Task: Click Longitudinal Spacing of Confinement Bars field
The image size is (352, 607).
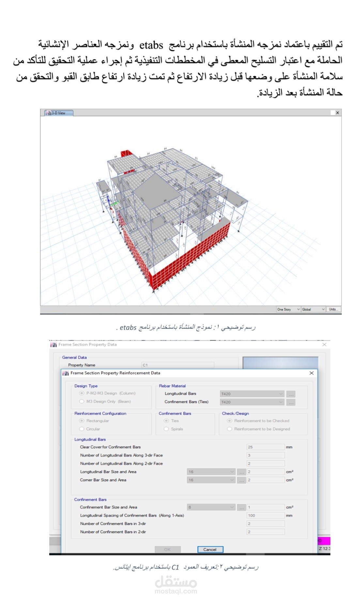Action: (x=266, y=515)
